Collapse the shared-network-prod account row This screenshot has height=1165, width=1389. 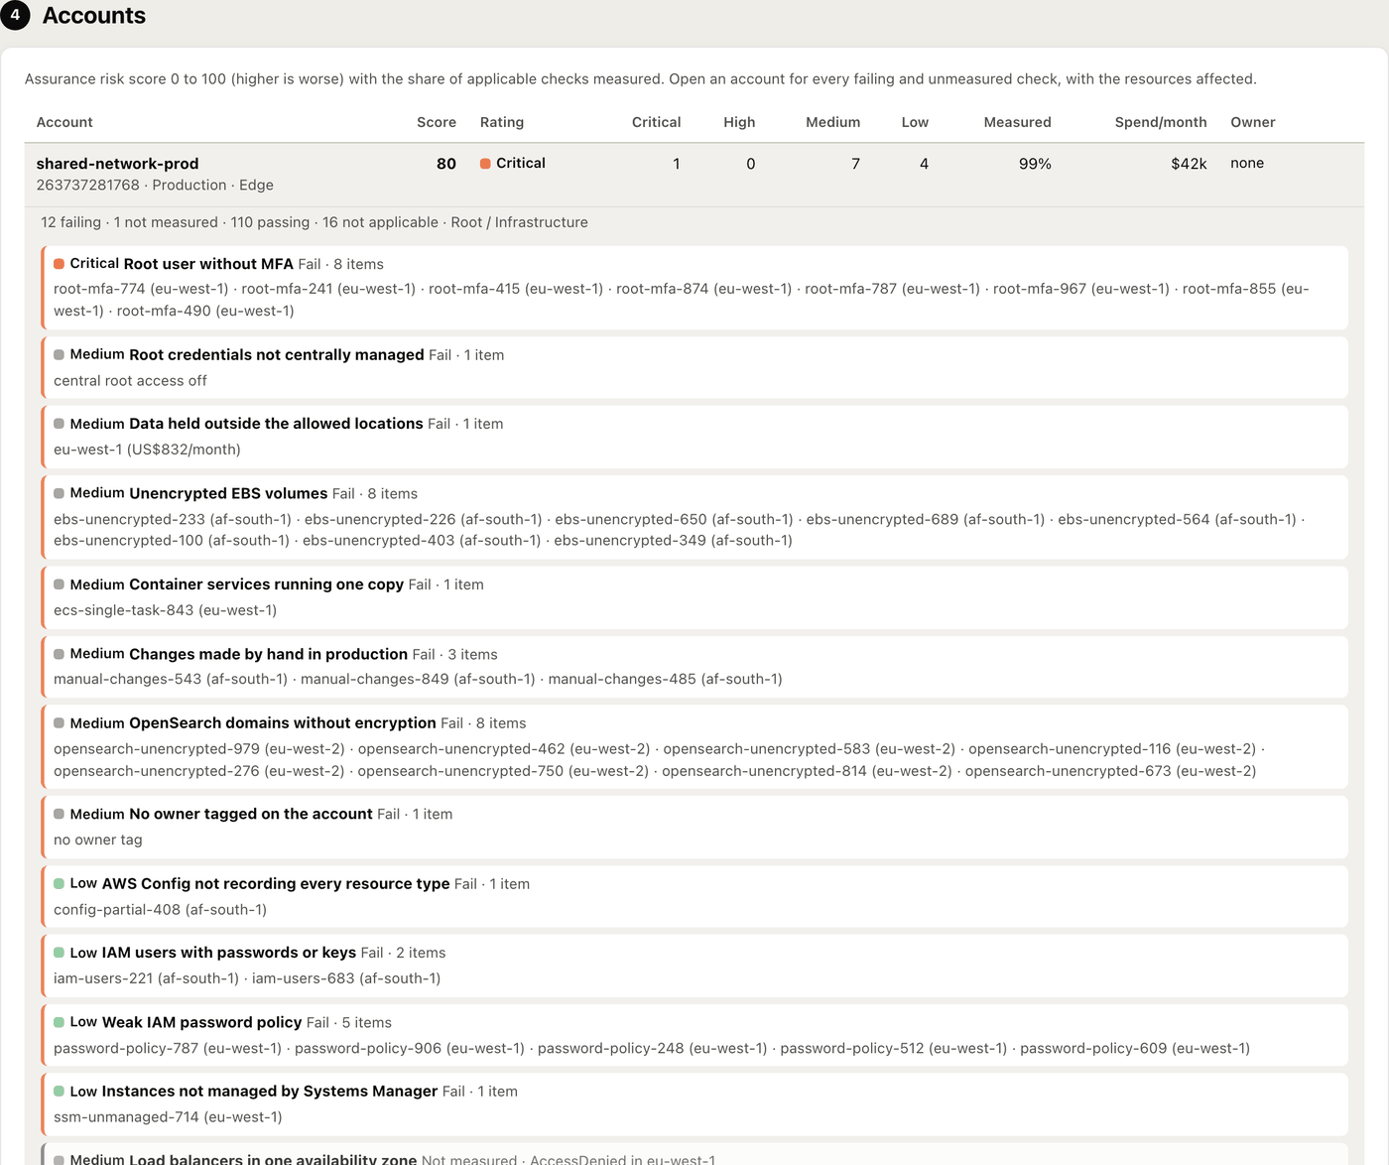(694, 175)
